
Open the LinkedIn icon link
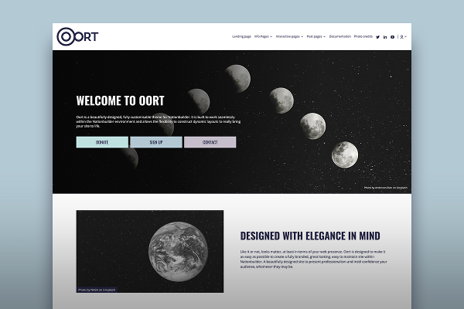(385, 37)
